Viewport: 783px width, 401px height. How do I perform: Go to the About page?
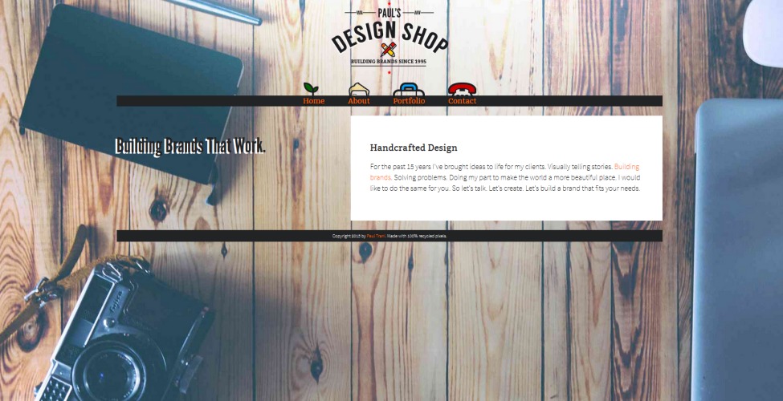(358, 101)
